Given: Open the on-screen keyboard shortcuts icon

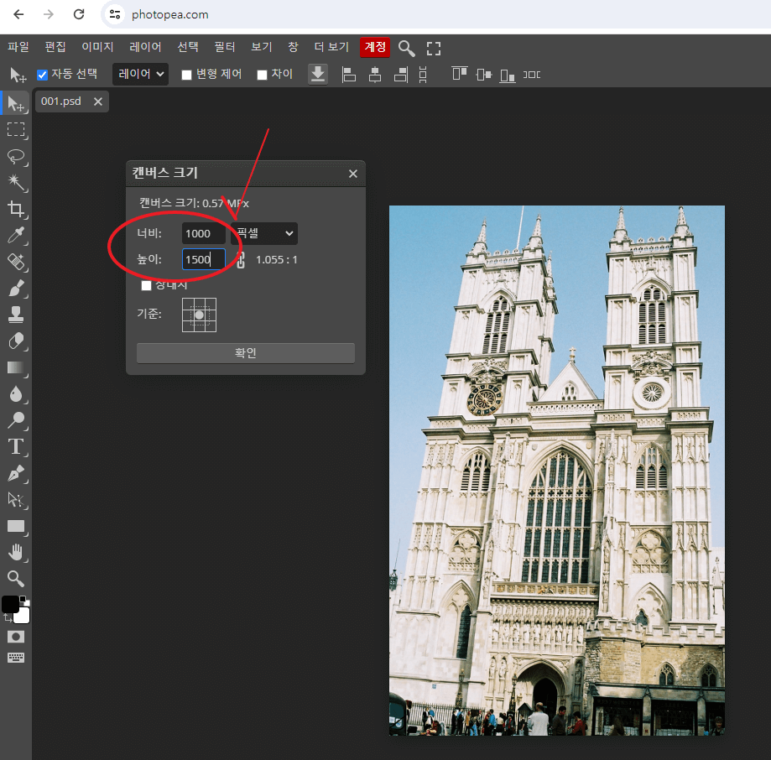Looking at the screenshot, I should click(x=16, y=658).
